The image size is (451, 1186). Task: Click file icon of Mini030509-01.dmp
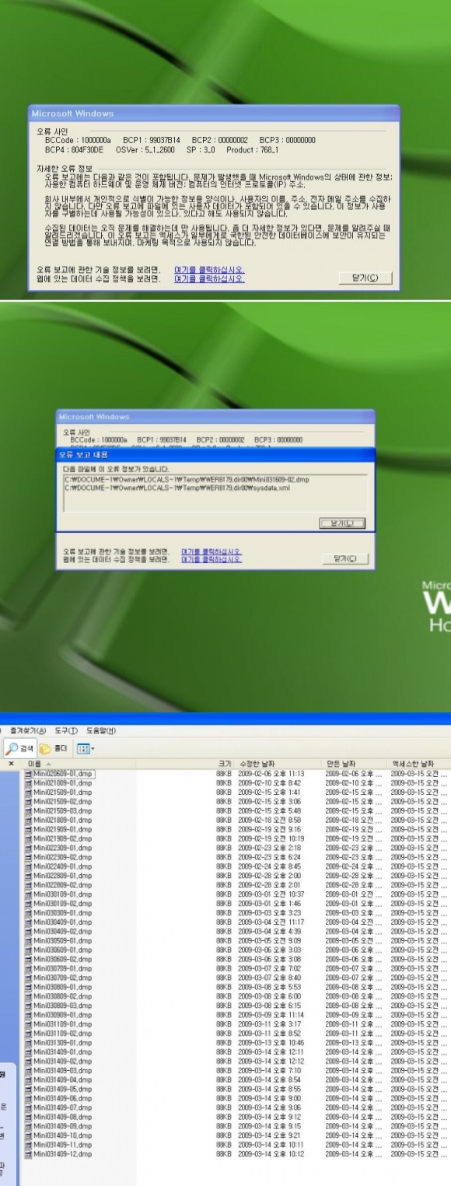click(x=28, y=943)
